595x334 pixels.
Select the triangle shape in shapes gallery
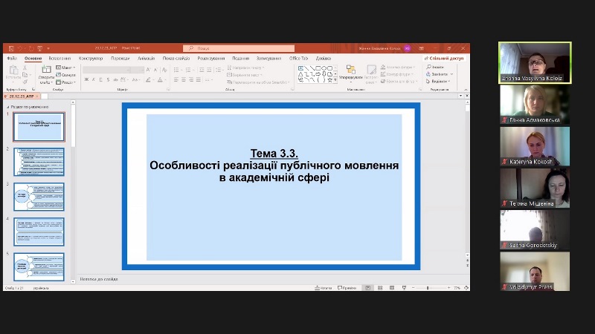300,74
